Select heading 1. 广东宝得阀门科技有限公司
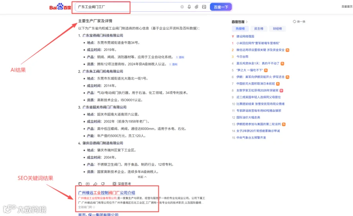Image resolution: width=353 pixels, height=216 pixels. coord(101,35)
